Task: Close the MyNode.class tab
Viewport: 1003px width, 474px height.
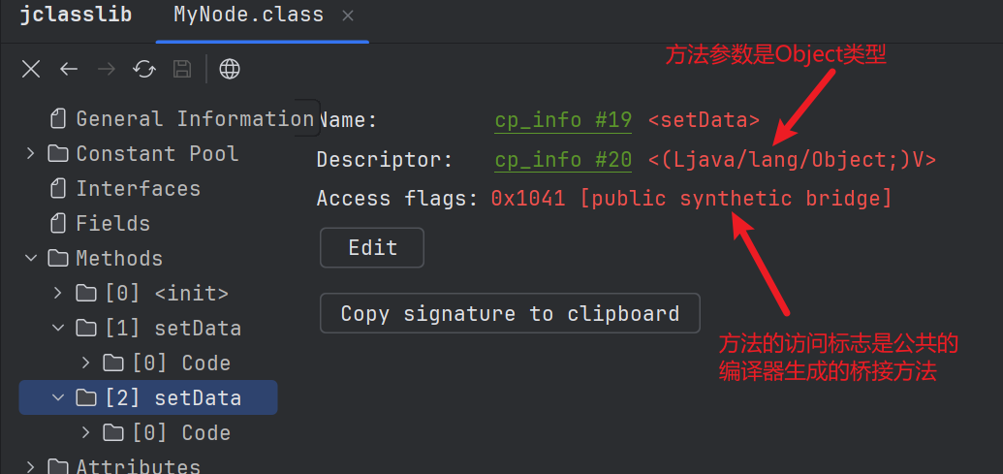Action: click(x=349, y=16)
